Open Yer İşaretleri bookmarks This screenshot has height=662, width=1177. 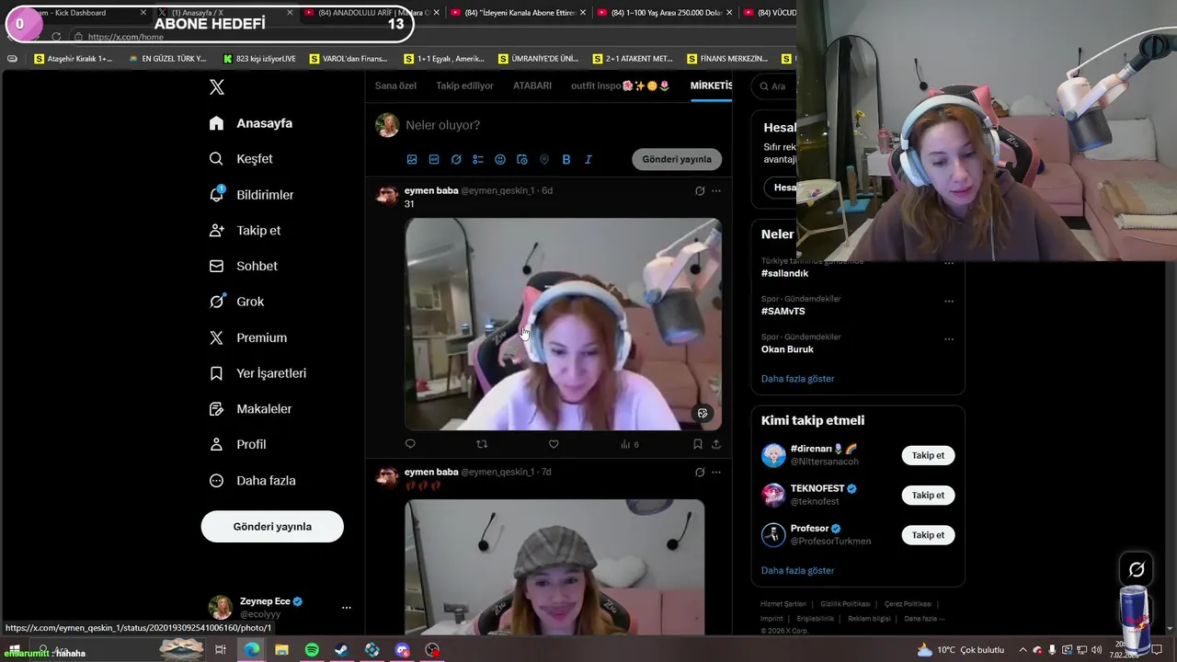pyautogui.click(x=257, y=373)
